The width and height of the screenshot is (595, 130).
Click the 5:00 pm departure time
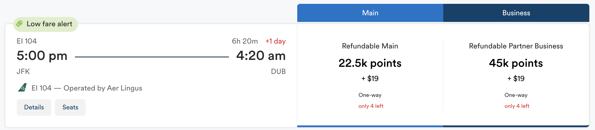(x=42, y=56)
